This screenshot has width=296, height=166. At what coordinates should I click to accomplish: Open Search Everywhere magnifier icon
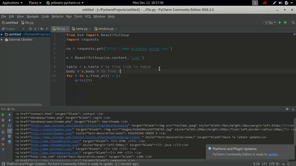[x=293, y=23]
